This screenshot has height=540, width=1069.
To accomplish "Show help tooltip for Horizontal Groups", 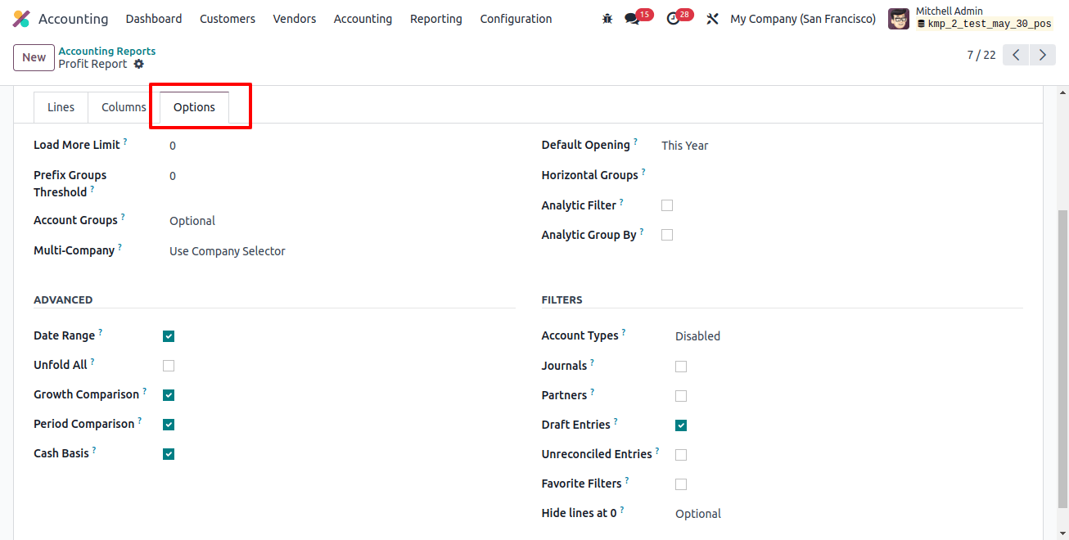I will click(x=643, y=173).
